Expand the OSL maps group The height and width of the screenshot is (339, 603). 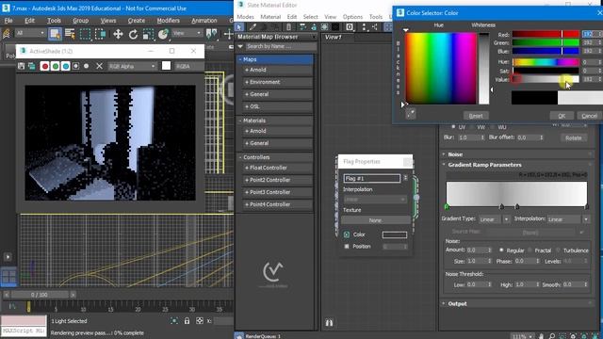pos(277,106)
